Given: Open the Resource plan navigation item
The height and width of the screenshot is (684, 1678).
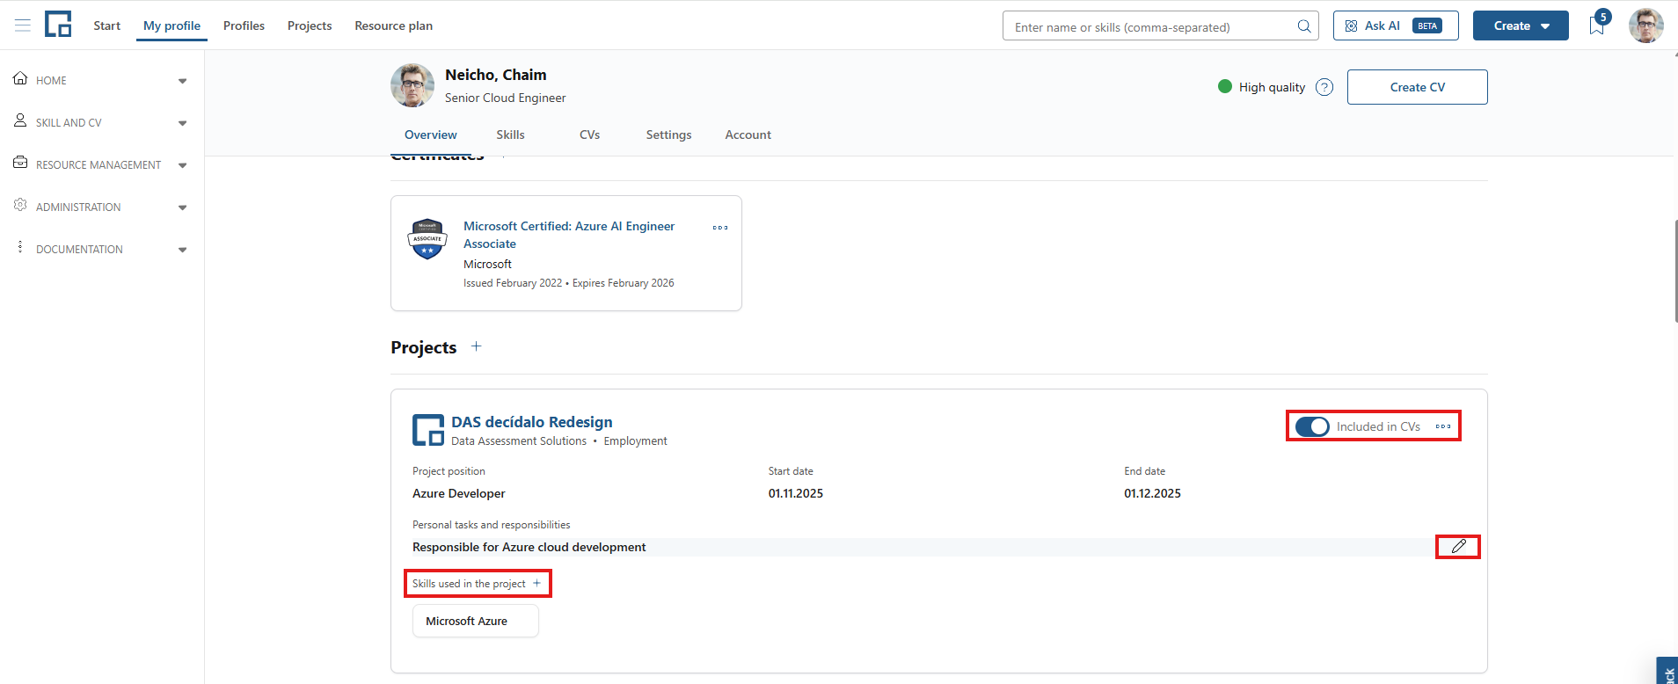Looking at the screenshot, I should click(394, 25).
